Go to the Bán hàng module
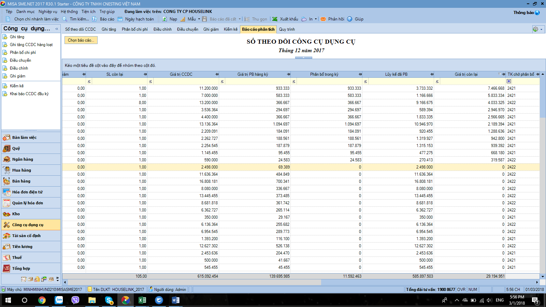This screenshot has height=307, width=546. point(31,181)
